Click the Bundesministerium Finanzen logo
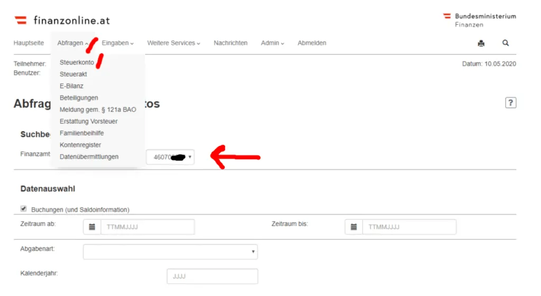This screenshot has width=541, height=296. pos(479,20)
